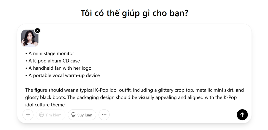Remove the attached image with the X icon
The width and height of the screenshot is (268, 130).
[37, 31]
